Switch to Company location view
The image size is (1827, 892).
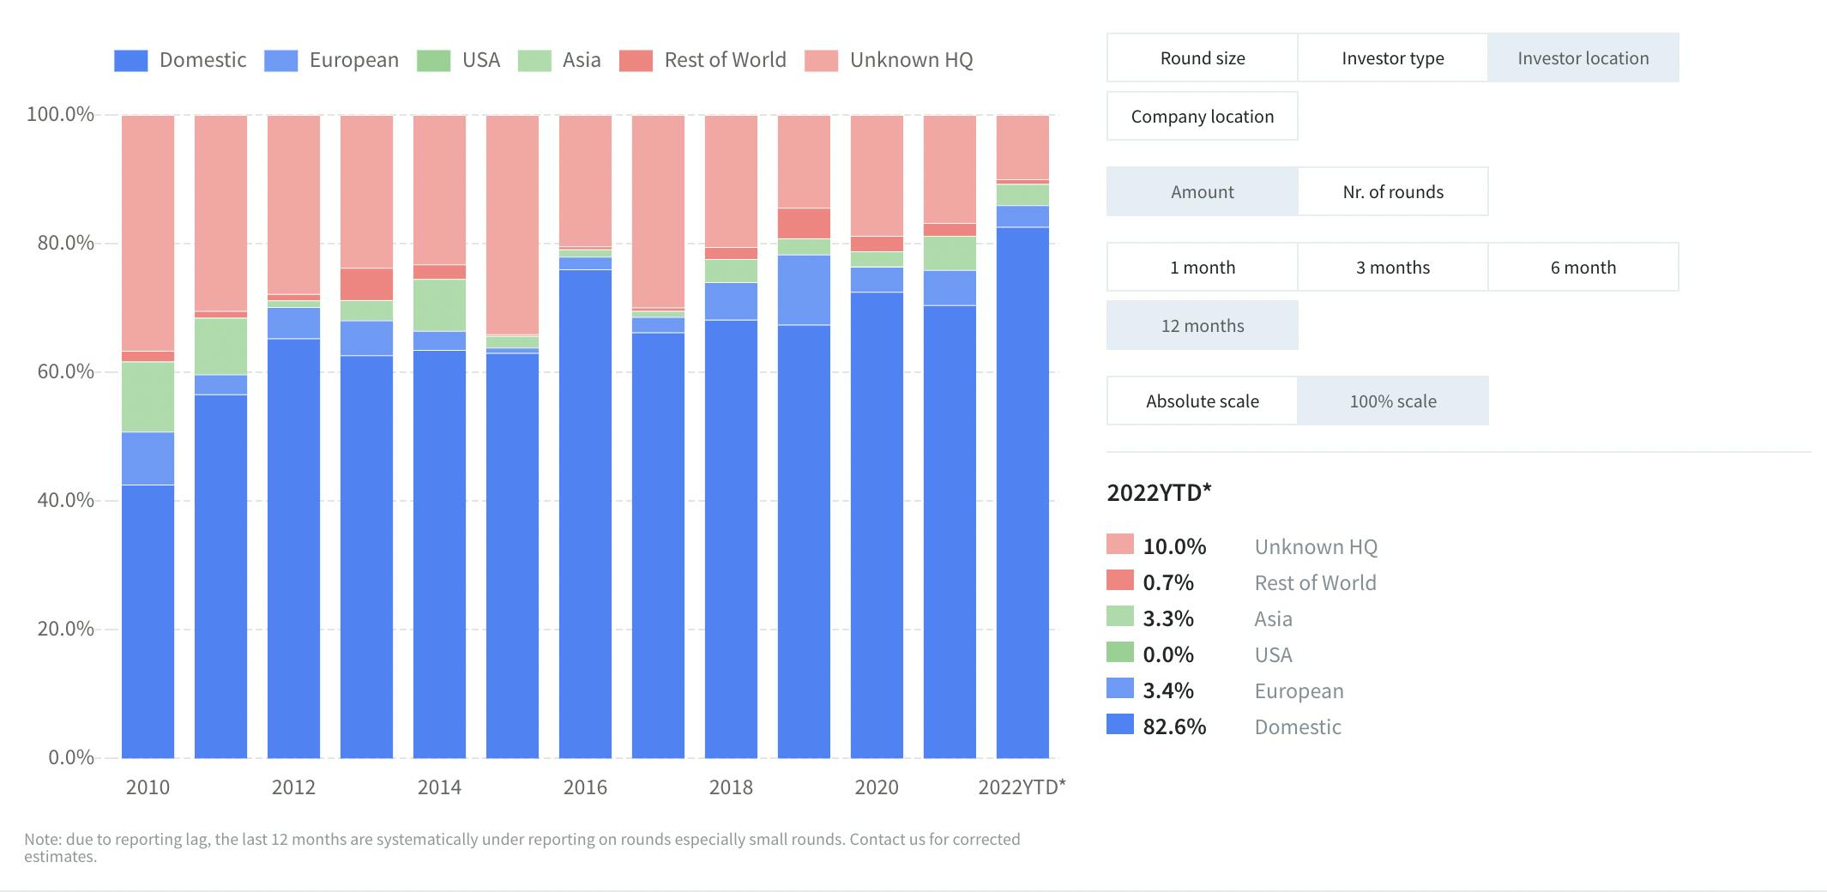pos(1202,116)
